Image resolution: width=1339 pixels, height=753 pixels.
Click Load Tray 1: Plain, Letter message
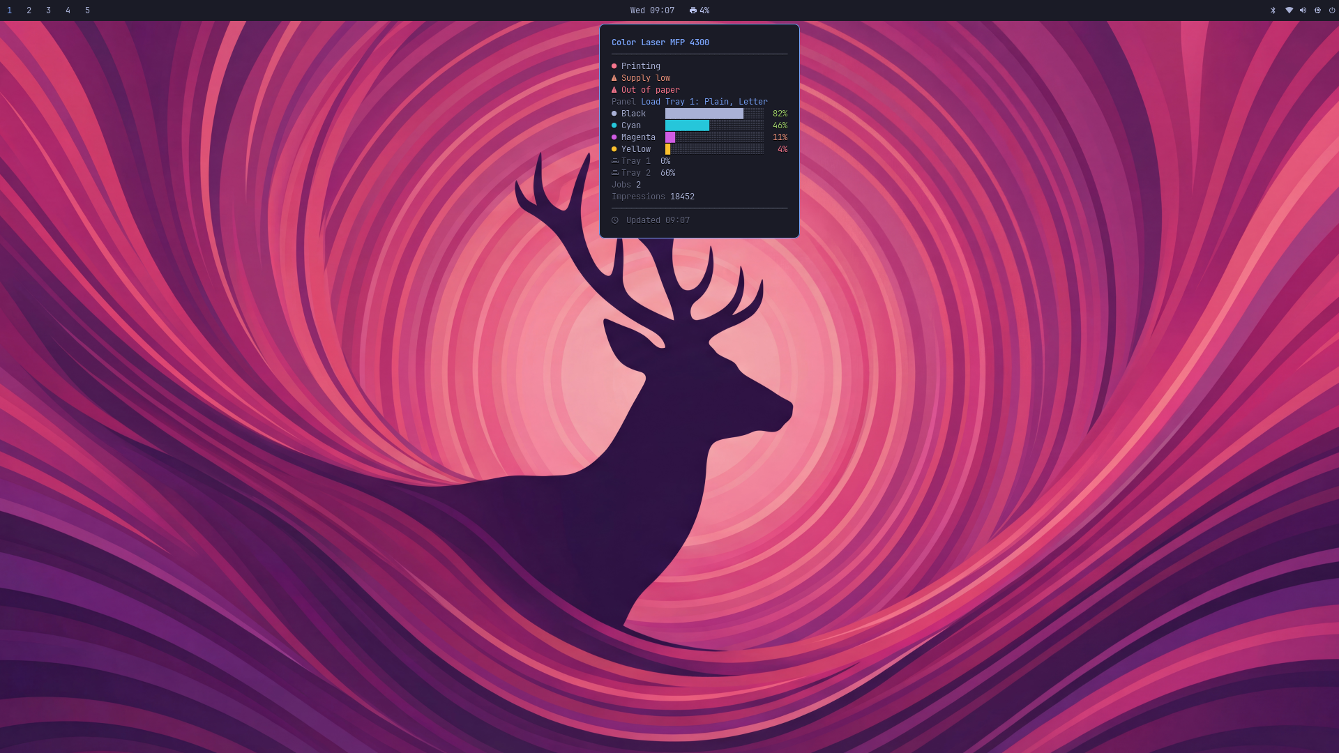(704, 102)
